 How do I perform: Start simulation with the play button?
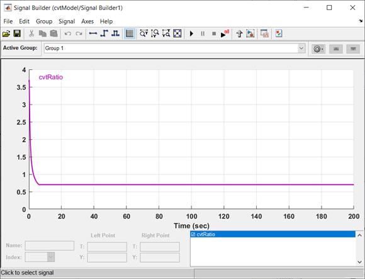click(191, 34)
